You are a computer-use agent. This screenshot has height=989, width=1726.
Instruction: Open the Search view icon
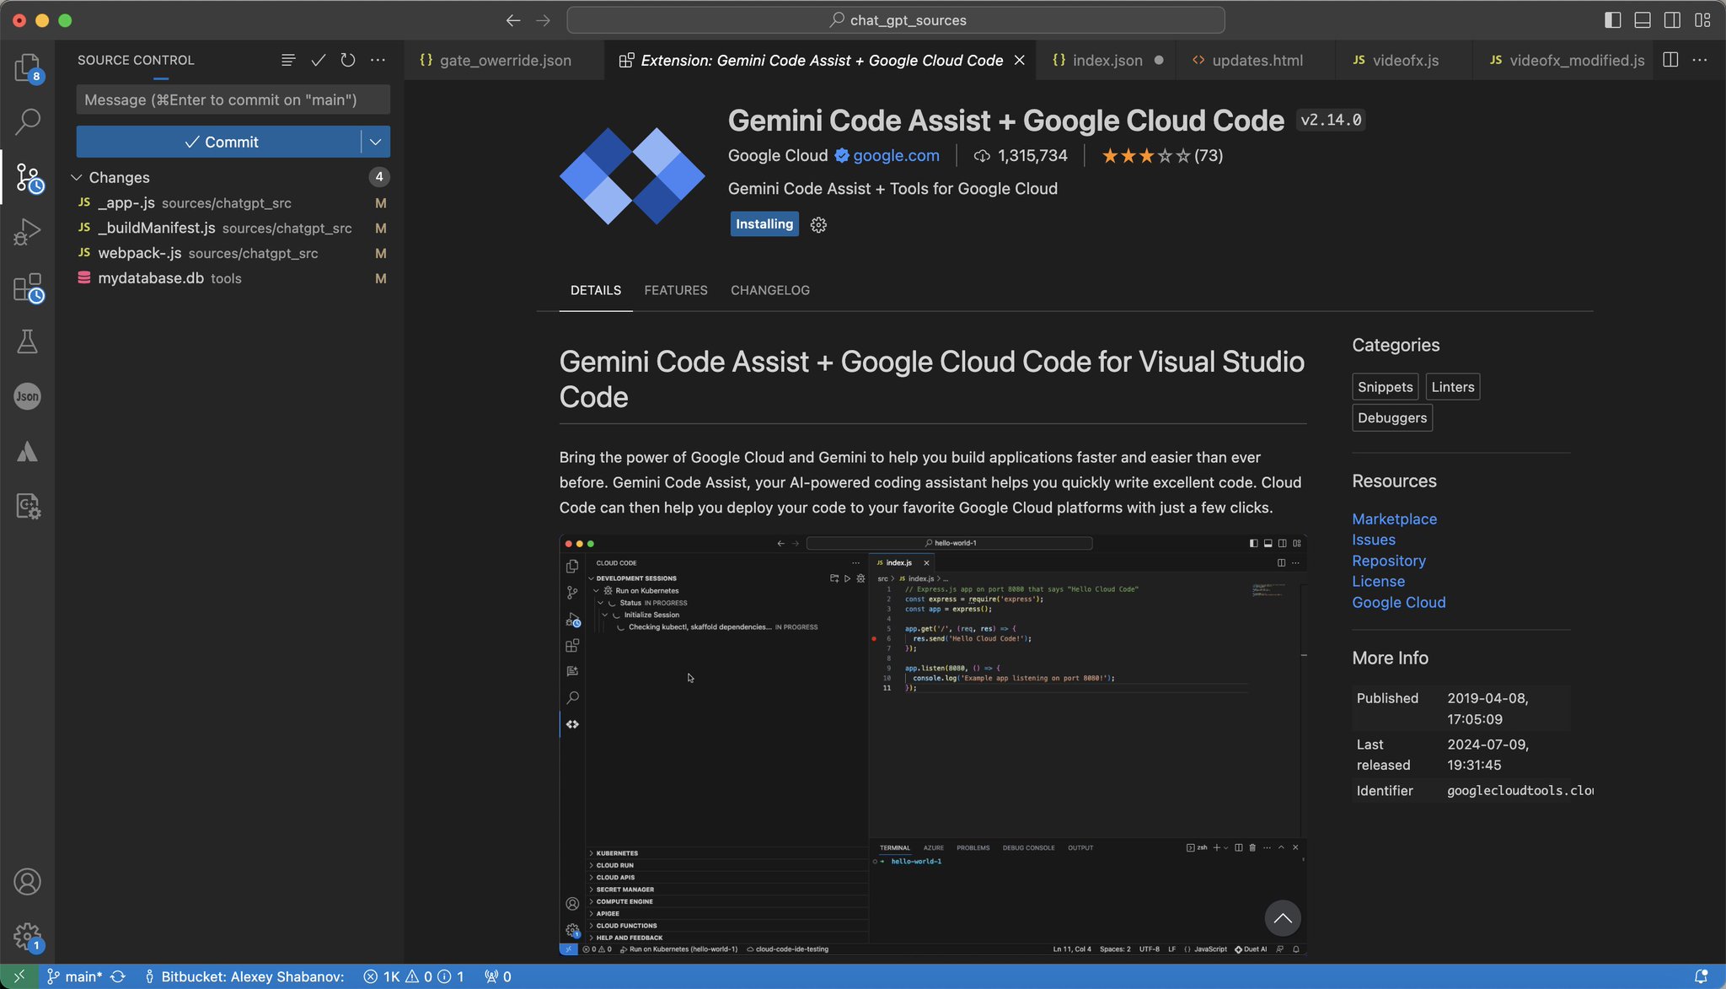coord(27,121)
